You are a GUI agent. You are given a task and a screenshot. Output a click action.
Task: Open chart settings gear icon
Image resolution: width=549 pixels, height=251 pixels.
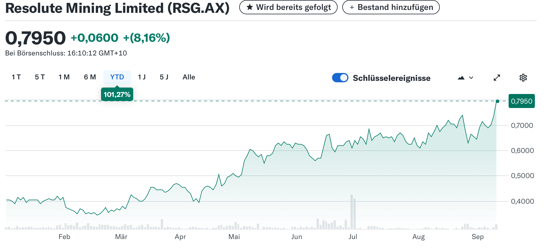point(523,78)
